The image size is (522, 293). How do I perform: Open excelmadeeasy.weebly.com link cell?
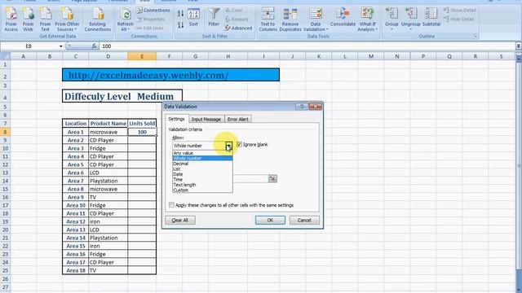point(170,75)
